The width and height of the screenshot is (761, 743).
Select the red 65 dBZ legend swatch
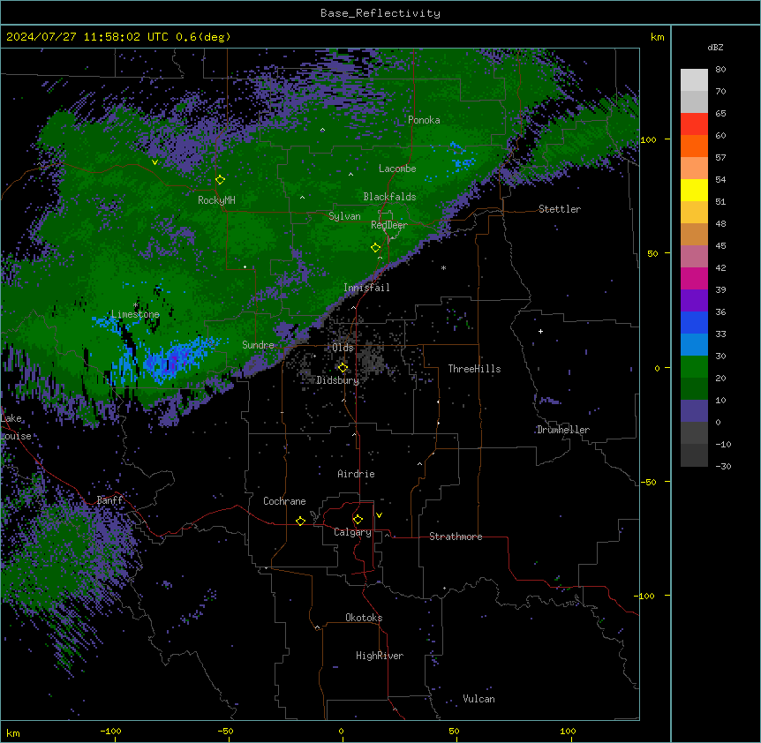(x=694, y=124)
